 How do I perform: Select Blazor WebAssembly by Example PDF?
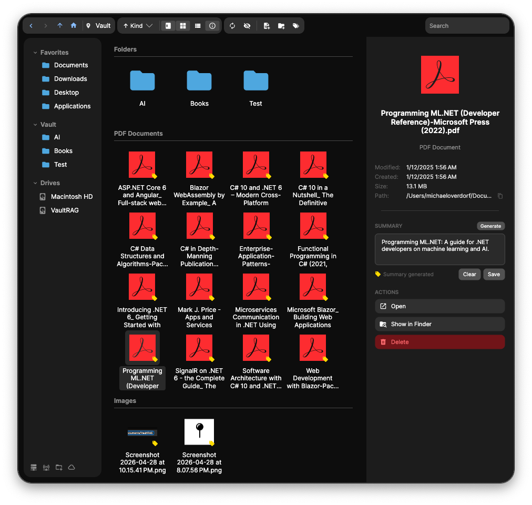pyautogui.click(x=199, y=165)
